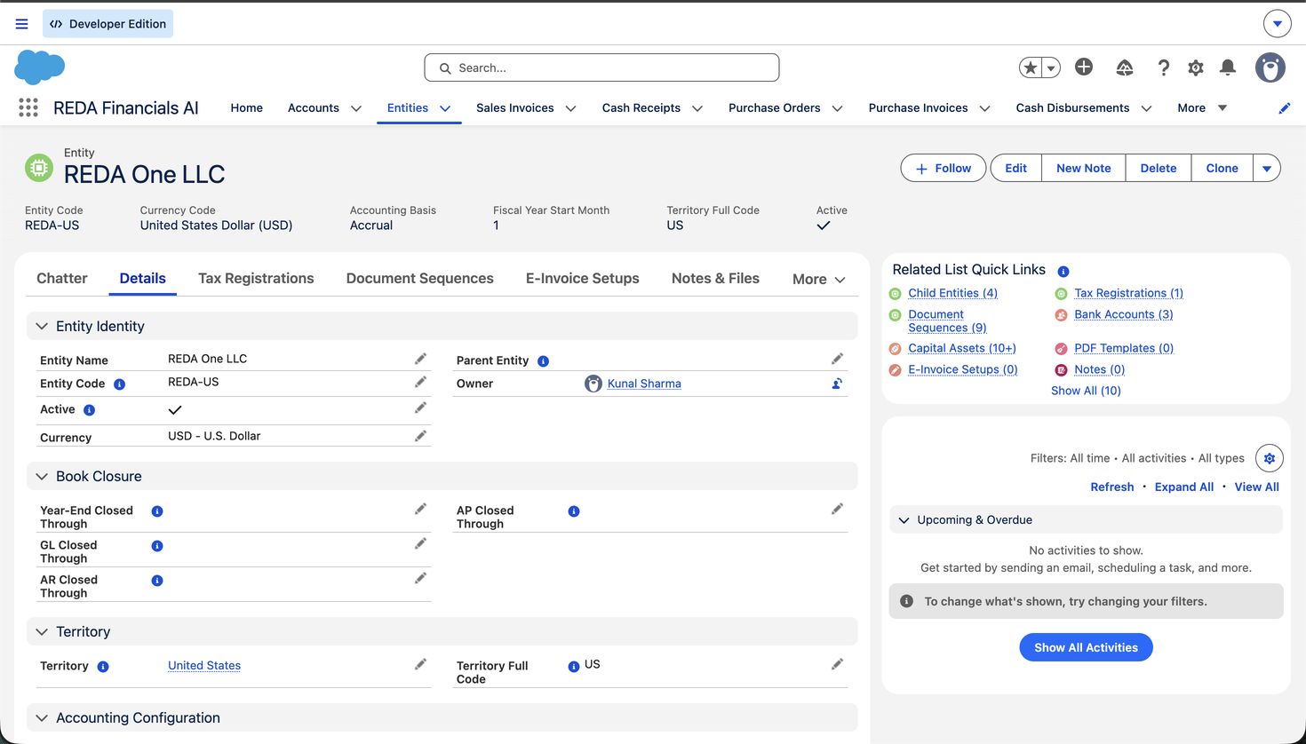The image size is (1306, 744).
Task: Open the United States territory link
Action: tap(204, 665)
